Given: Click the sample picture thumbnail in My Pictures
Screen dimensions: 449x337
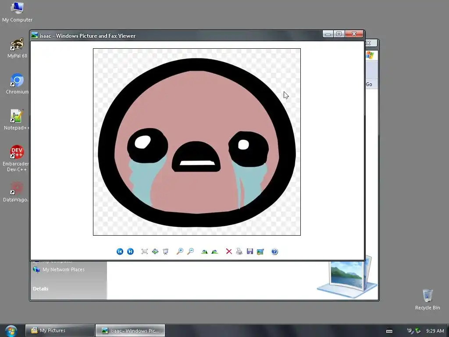Looking at the screenshot, I should tap(347, 276).
